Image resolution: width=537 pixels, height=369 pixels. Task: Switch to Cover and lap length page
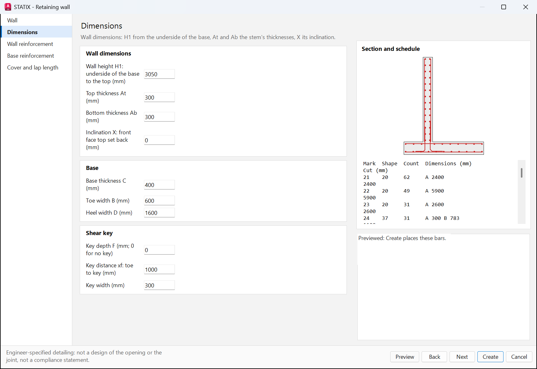tap(36, 68)
